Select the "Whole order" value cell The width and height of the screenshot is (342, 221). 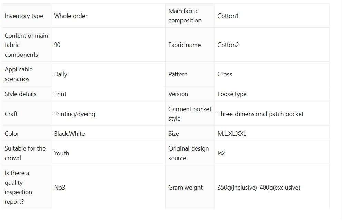(x=71, y=16)
